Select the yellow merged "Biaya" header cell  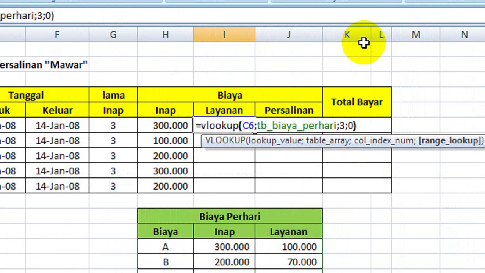[230, 95]
